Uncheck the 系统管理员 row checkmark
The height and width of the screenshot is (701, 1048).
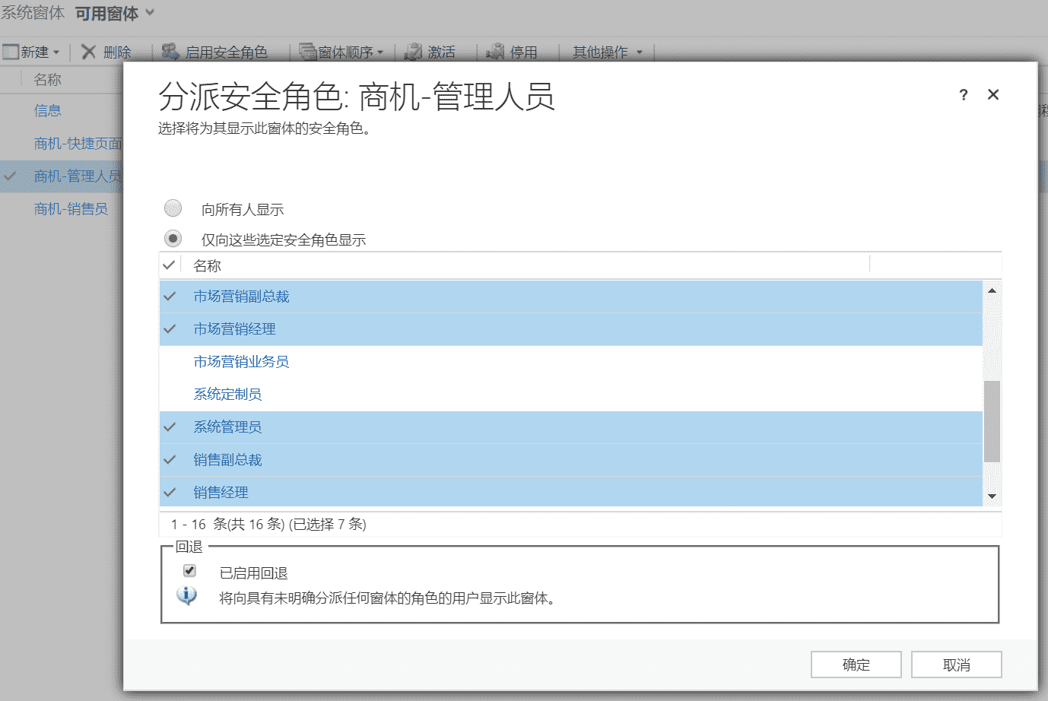tap(170, 427)
